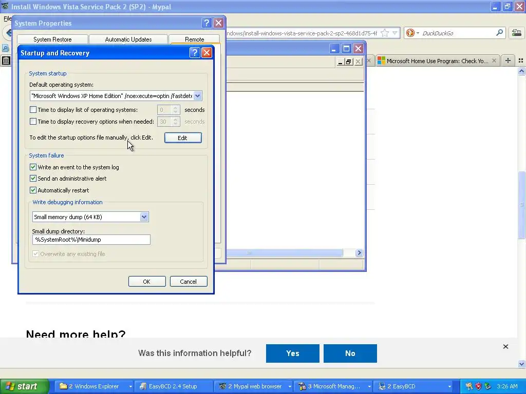This screenshot has height=394, width=526.
Task: Click Edit to edit the startup options file
Action: (183, 137)
